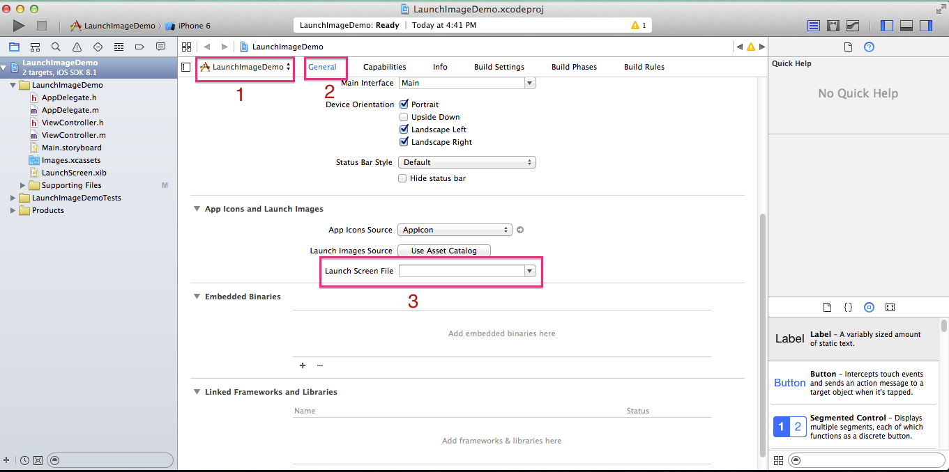
Task: Expand the LaunchImageDemoTests group
Action: coord(13,198)
